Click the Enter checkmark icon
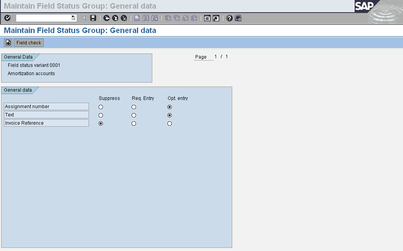This screenshot has height=251, width=403. click(7, 18)
